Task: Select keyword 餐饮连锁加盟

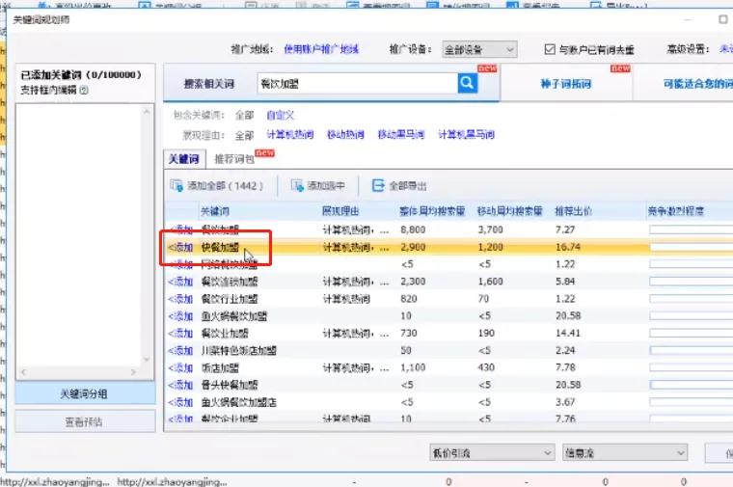Action: tap(230, 282)
